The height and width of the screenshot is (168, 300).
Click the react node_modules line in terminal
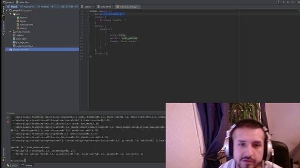pyautogui.click(x=30, y=147)
